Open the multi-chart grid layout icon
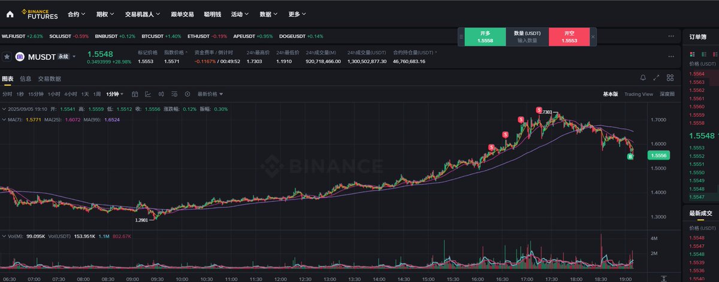719x282 pixels. coord(670,78)
